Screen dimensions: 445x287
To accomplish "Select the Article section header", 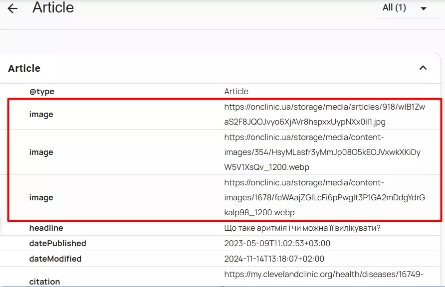I will [24, 68].
